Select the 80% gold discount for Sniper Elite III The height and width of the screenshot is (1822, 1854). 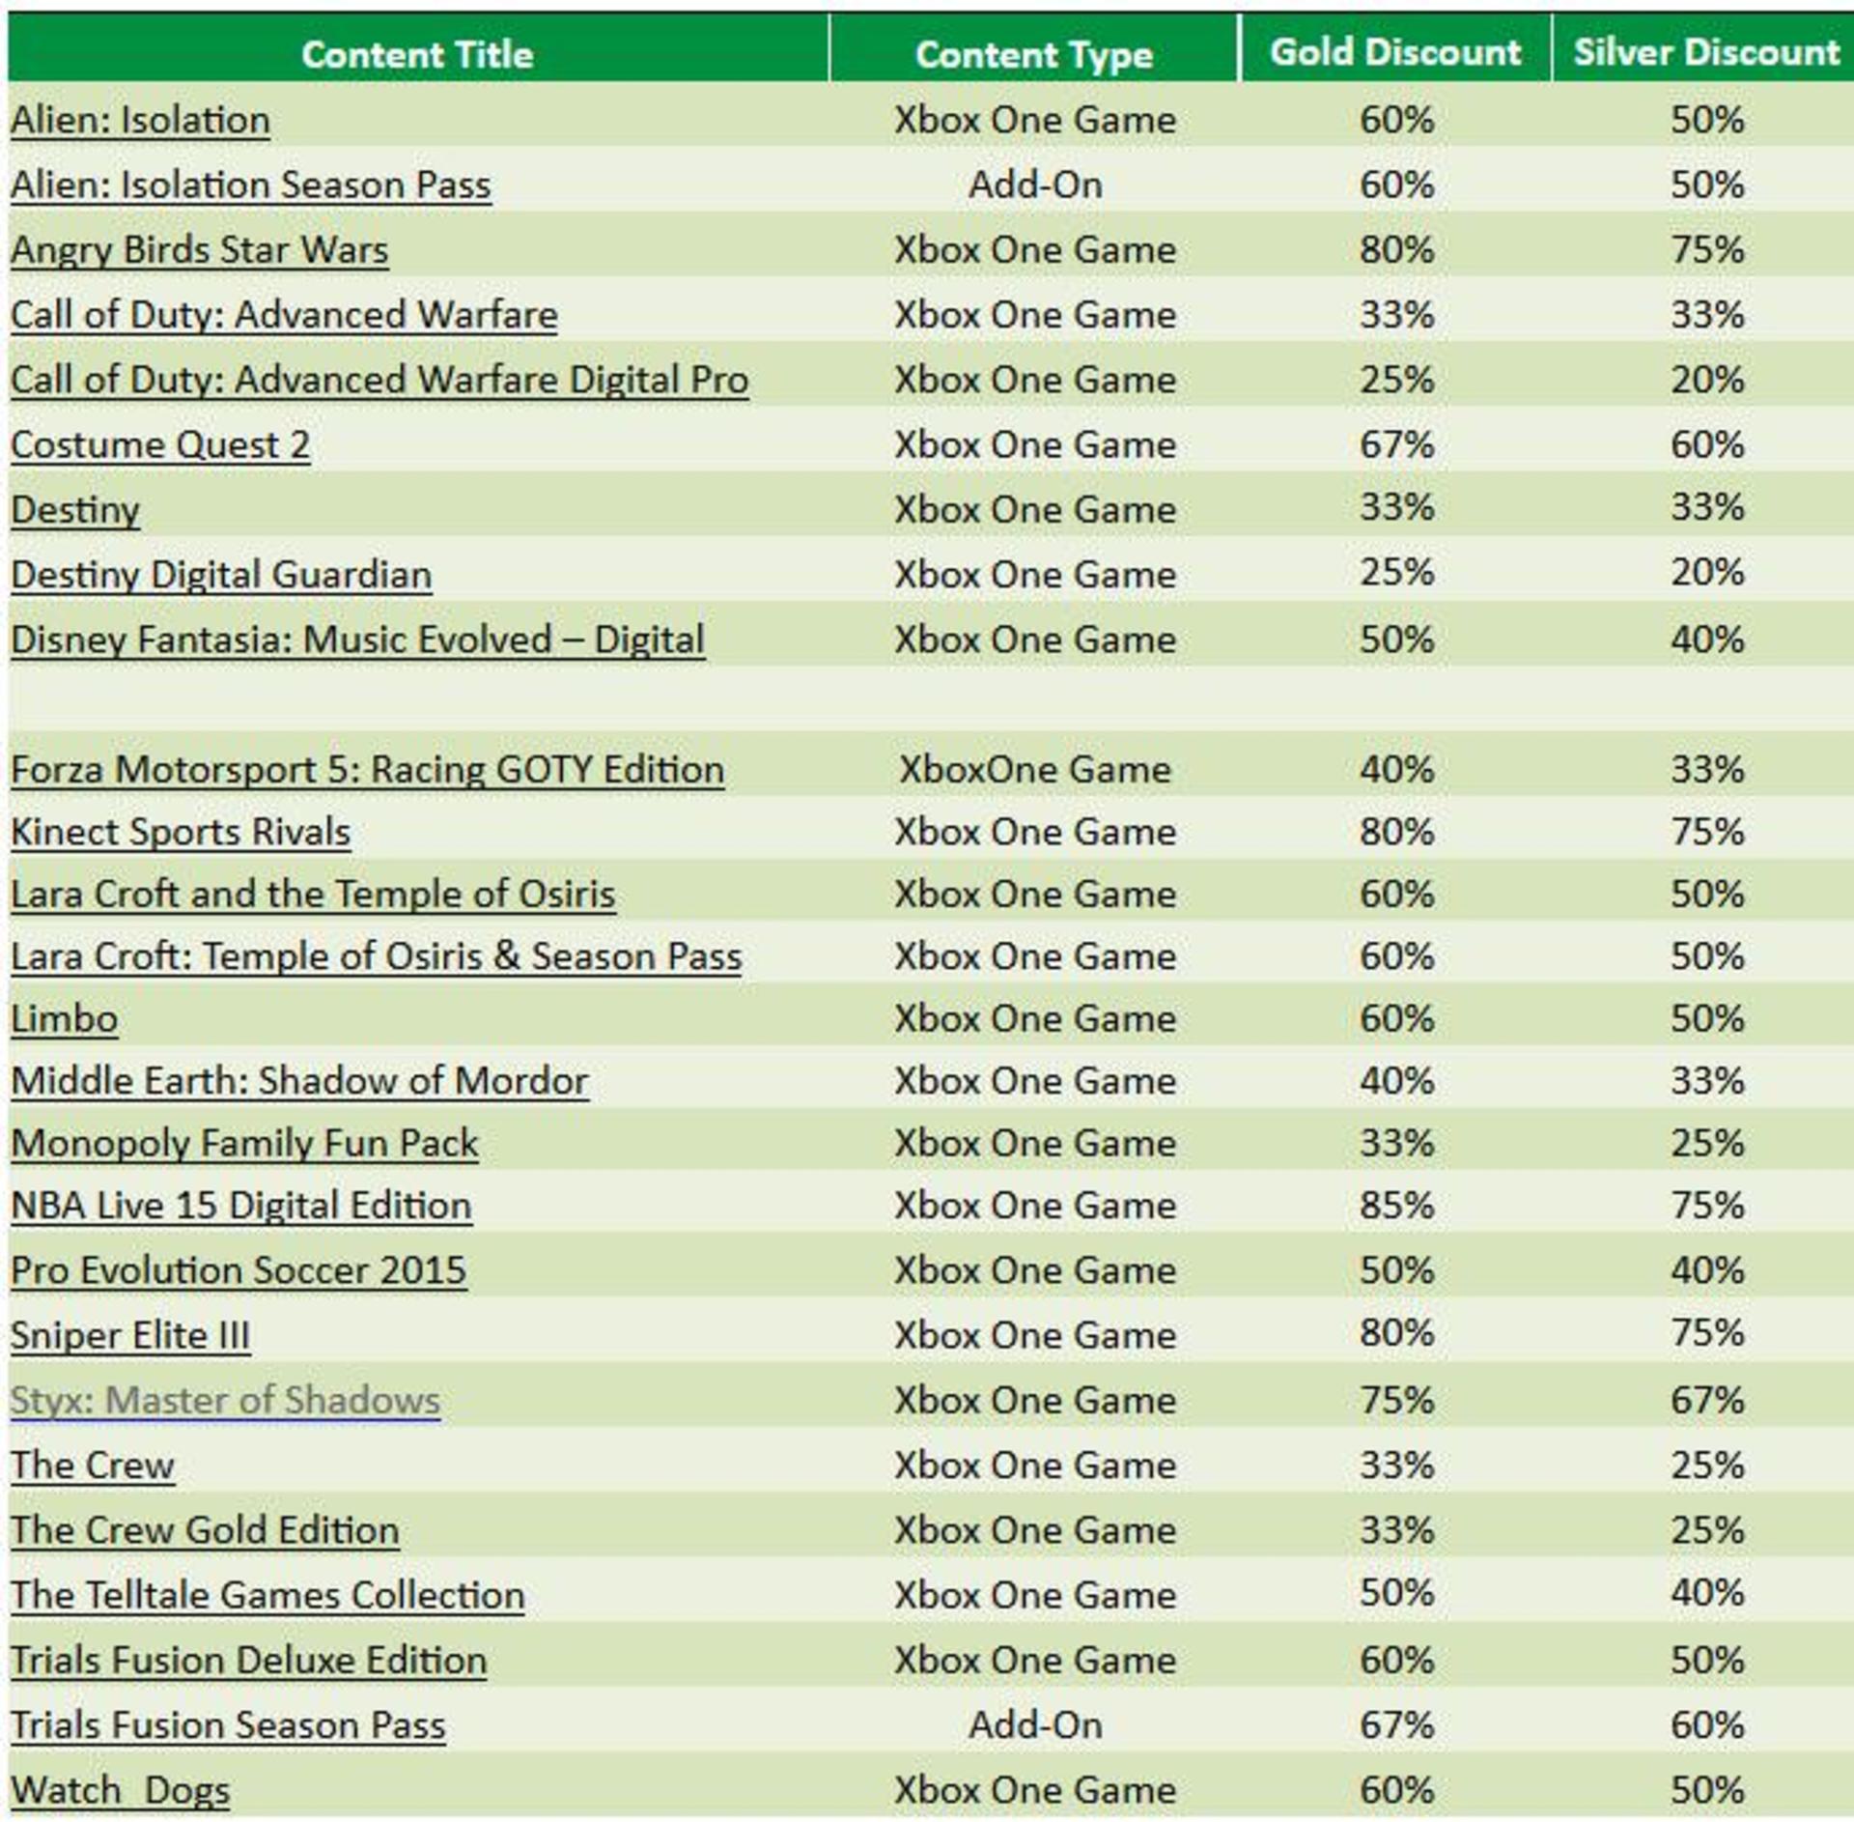point(1397,1333)
